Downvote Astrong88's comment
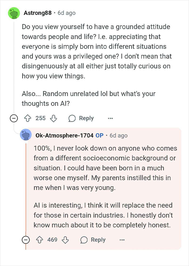 [x=53, y=118]
